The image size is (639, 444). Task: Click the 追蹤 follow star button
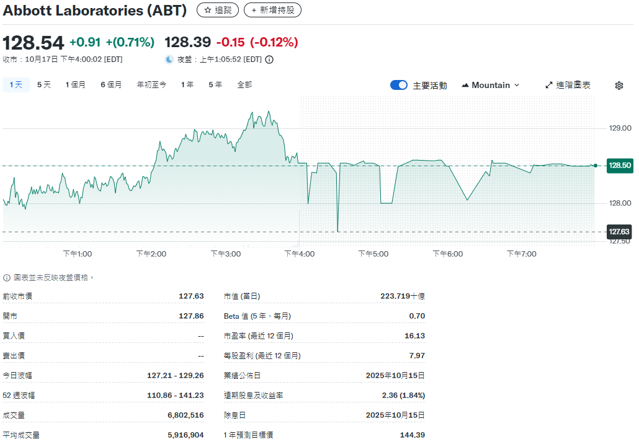(x=217, y=11)
